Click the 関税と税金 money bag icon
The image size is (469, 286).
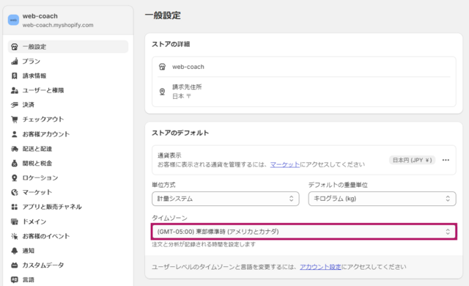click(15, 164)
